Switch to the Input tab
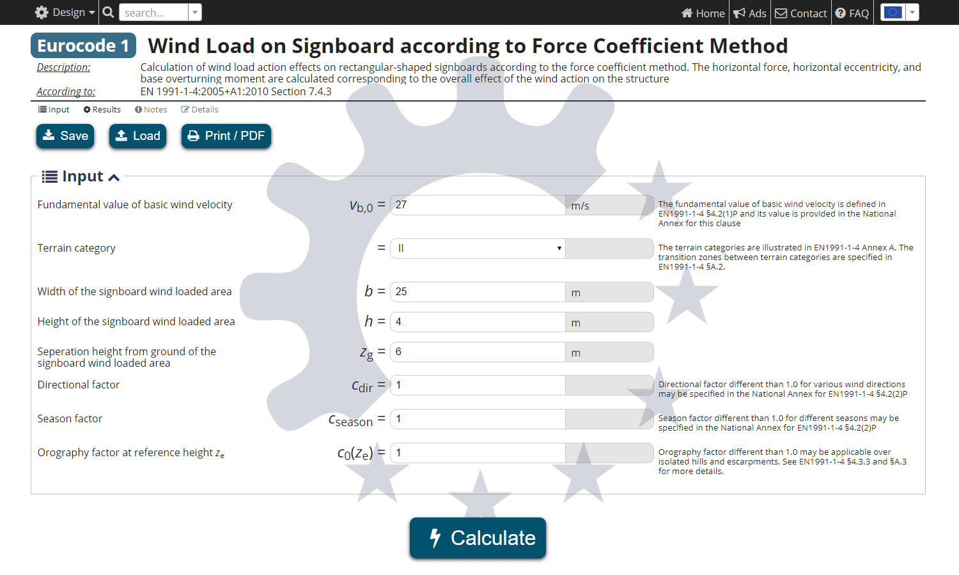The image size is (959, 575). (x=54, y=109)
